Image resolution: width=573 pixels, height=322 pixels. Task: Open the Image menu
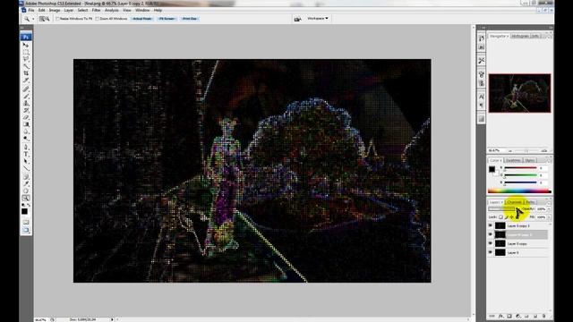pos(55,10)
